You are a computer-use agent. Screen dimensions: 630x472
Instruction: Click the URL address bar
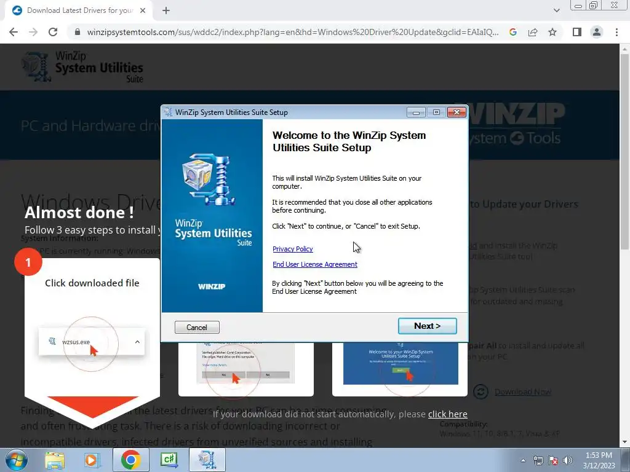click(292, 32)
